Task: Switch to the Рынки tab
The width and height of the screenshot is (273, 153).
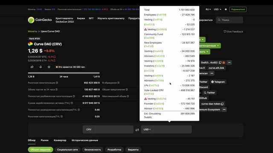Action: pyautogui.click(x=44, y=140)
